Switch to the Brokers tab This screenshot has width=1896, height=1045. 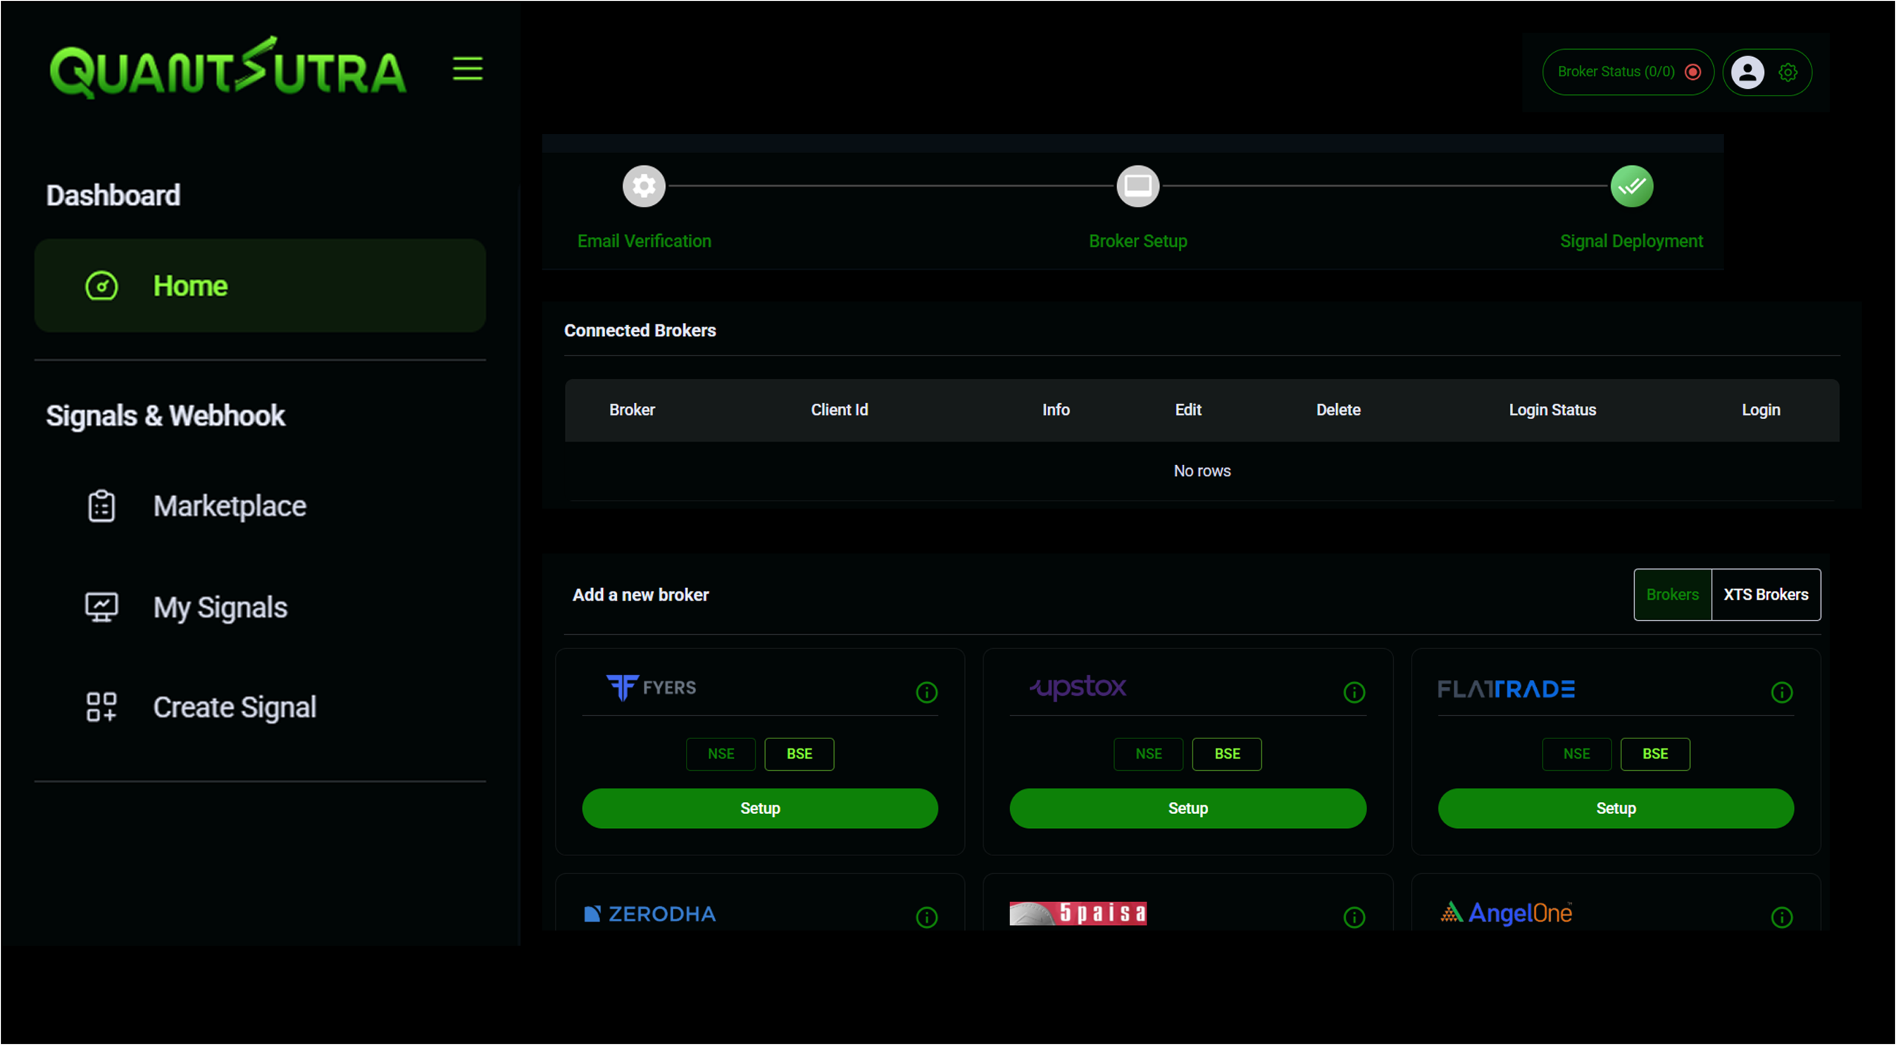(1672, 595)
